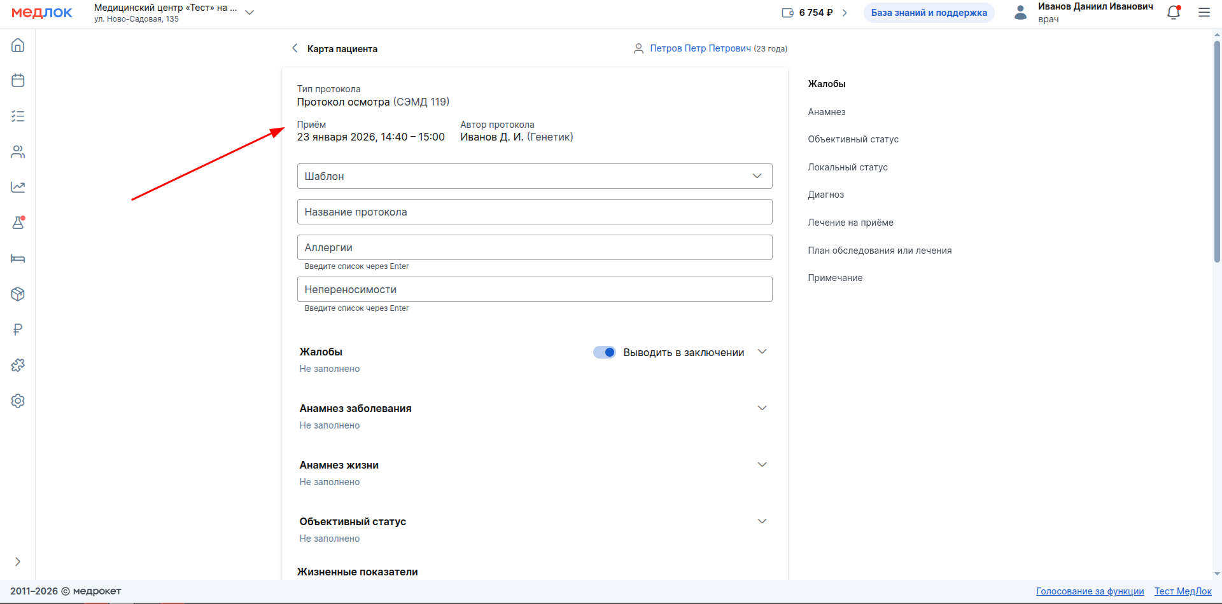
Task: Open the medical center selector dropdown
Action: coord(249,13)
